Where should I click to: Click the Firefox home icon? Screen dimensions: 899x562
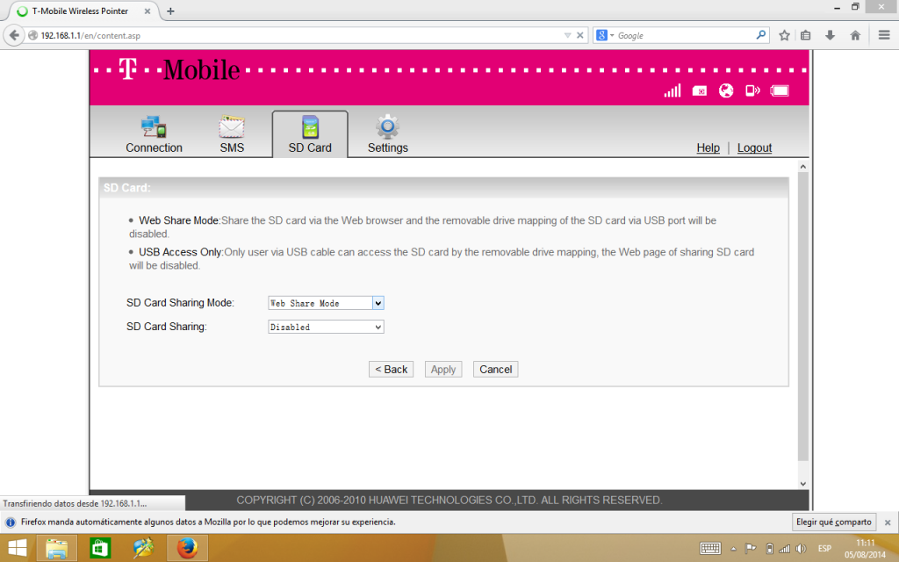855,35
